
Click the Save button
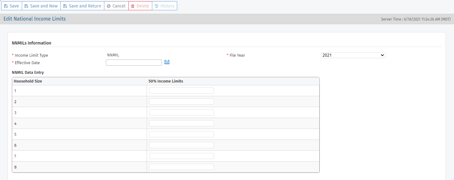click(x=12, y=6)
